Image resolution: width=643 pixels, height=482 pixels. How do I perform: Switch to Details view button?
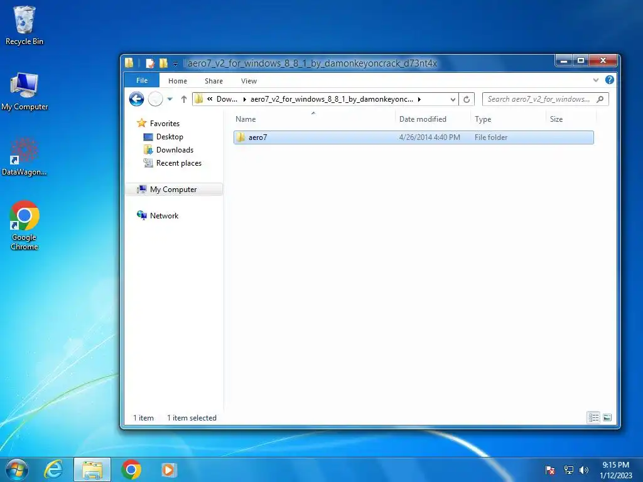click(594, 417)
